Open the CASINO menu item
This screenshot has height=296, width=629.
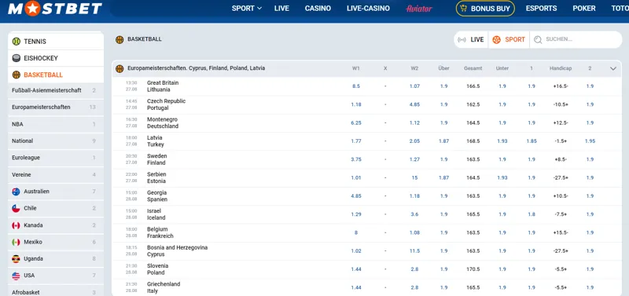pyautogui.click(x=318, y=8)
